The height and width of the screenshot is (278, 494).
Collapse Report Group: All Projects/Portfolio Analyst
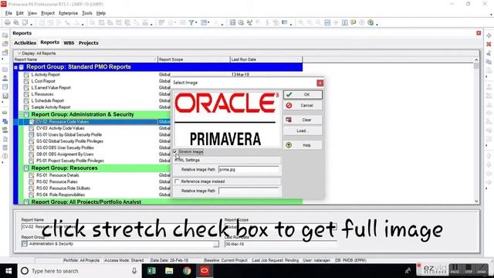(21, 202)
